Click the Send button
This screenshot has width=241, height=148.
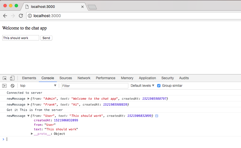[x=46, y=38]
